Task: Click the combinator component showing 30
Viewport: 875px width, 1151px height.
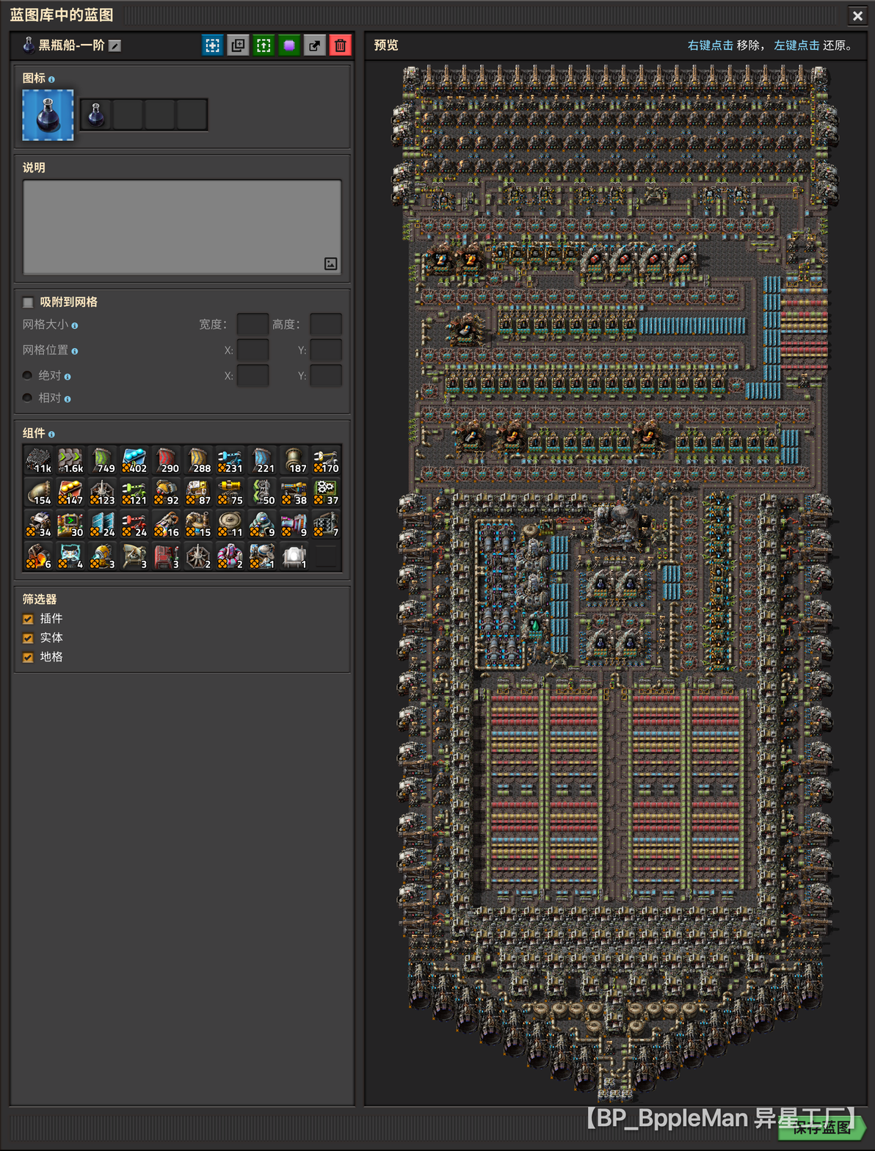Action: pyautogui.click(x=70, y=524)
